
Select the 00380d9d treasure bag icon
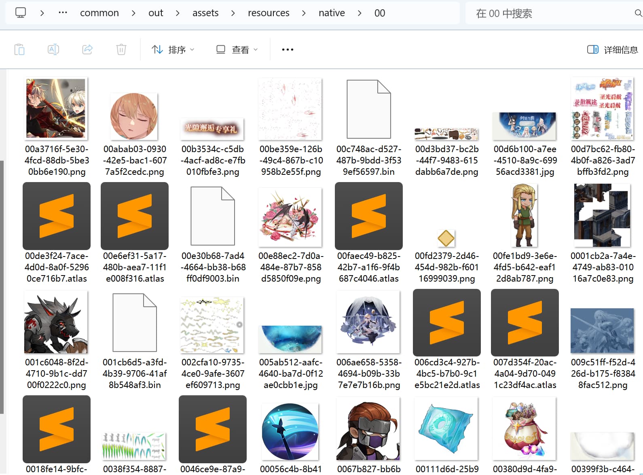(524, 429)
